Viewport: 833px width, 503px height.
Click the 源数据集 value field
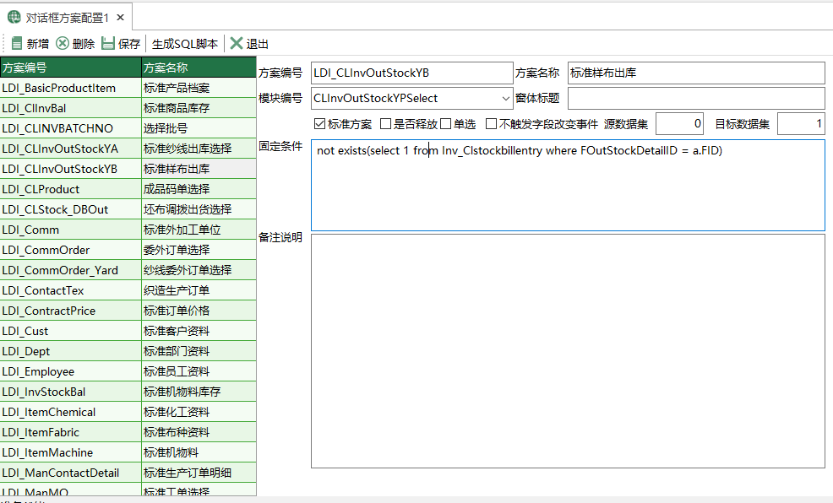tap(679, 123)
